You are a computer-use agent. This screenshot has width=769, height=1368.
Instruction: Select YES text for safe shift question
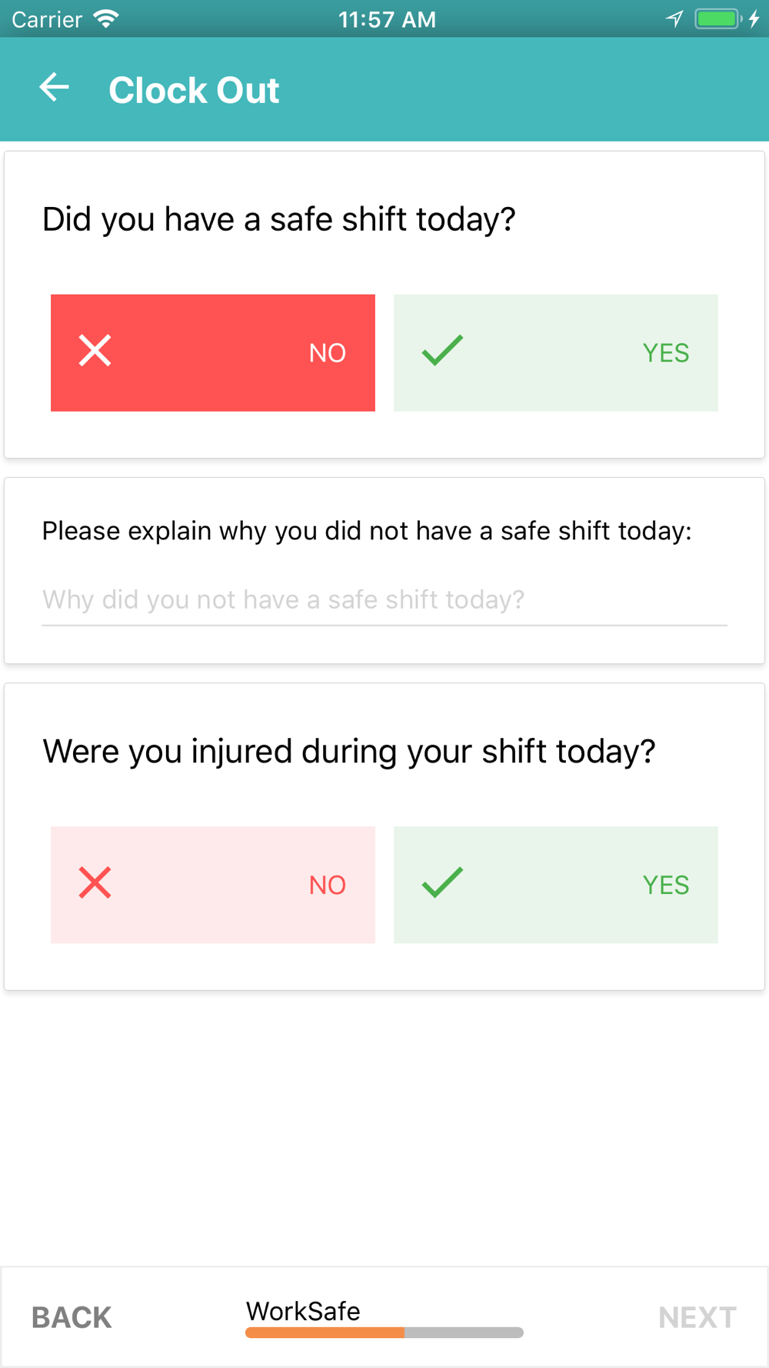coord(666,353)
